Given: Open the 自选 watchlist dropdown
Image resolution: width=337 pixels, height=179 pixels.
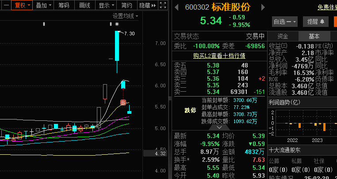Looking at the screenshot, I should [x=285, y=22].
